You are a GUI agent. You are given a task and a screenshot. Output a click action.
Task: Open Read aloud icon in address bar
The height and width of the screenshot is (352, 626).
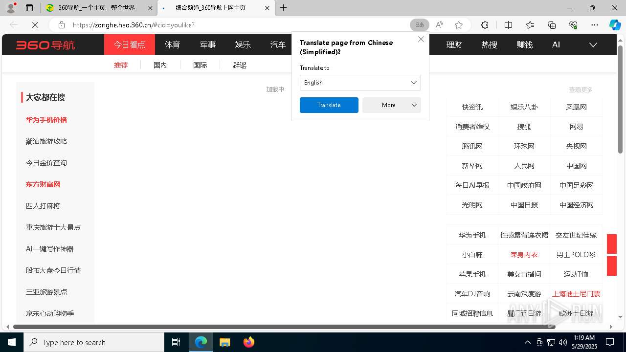coord(439,25)
